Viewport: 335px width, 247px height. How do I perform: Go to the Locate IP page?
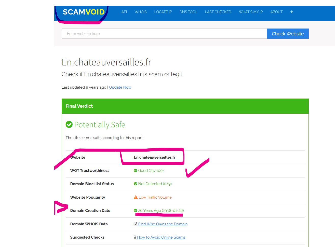point(163,12)
